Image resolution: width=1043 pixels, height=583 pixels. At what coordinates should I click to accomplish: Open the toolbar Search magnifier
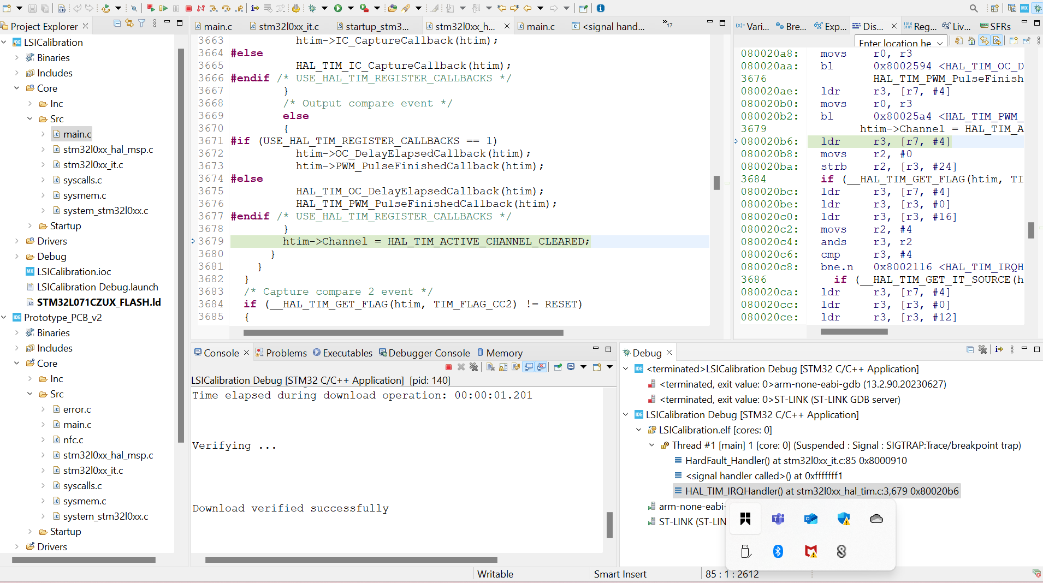pos(973,8)
